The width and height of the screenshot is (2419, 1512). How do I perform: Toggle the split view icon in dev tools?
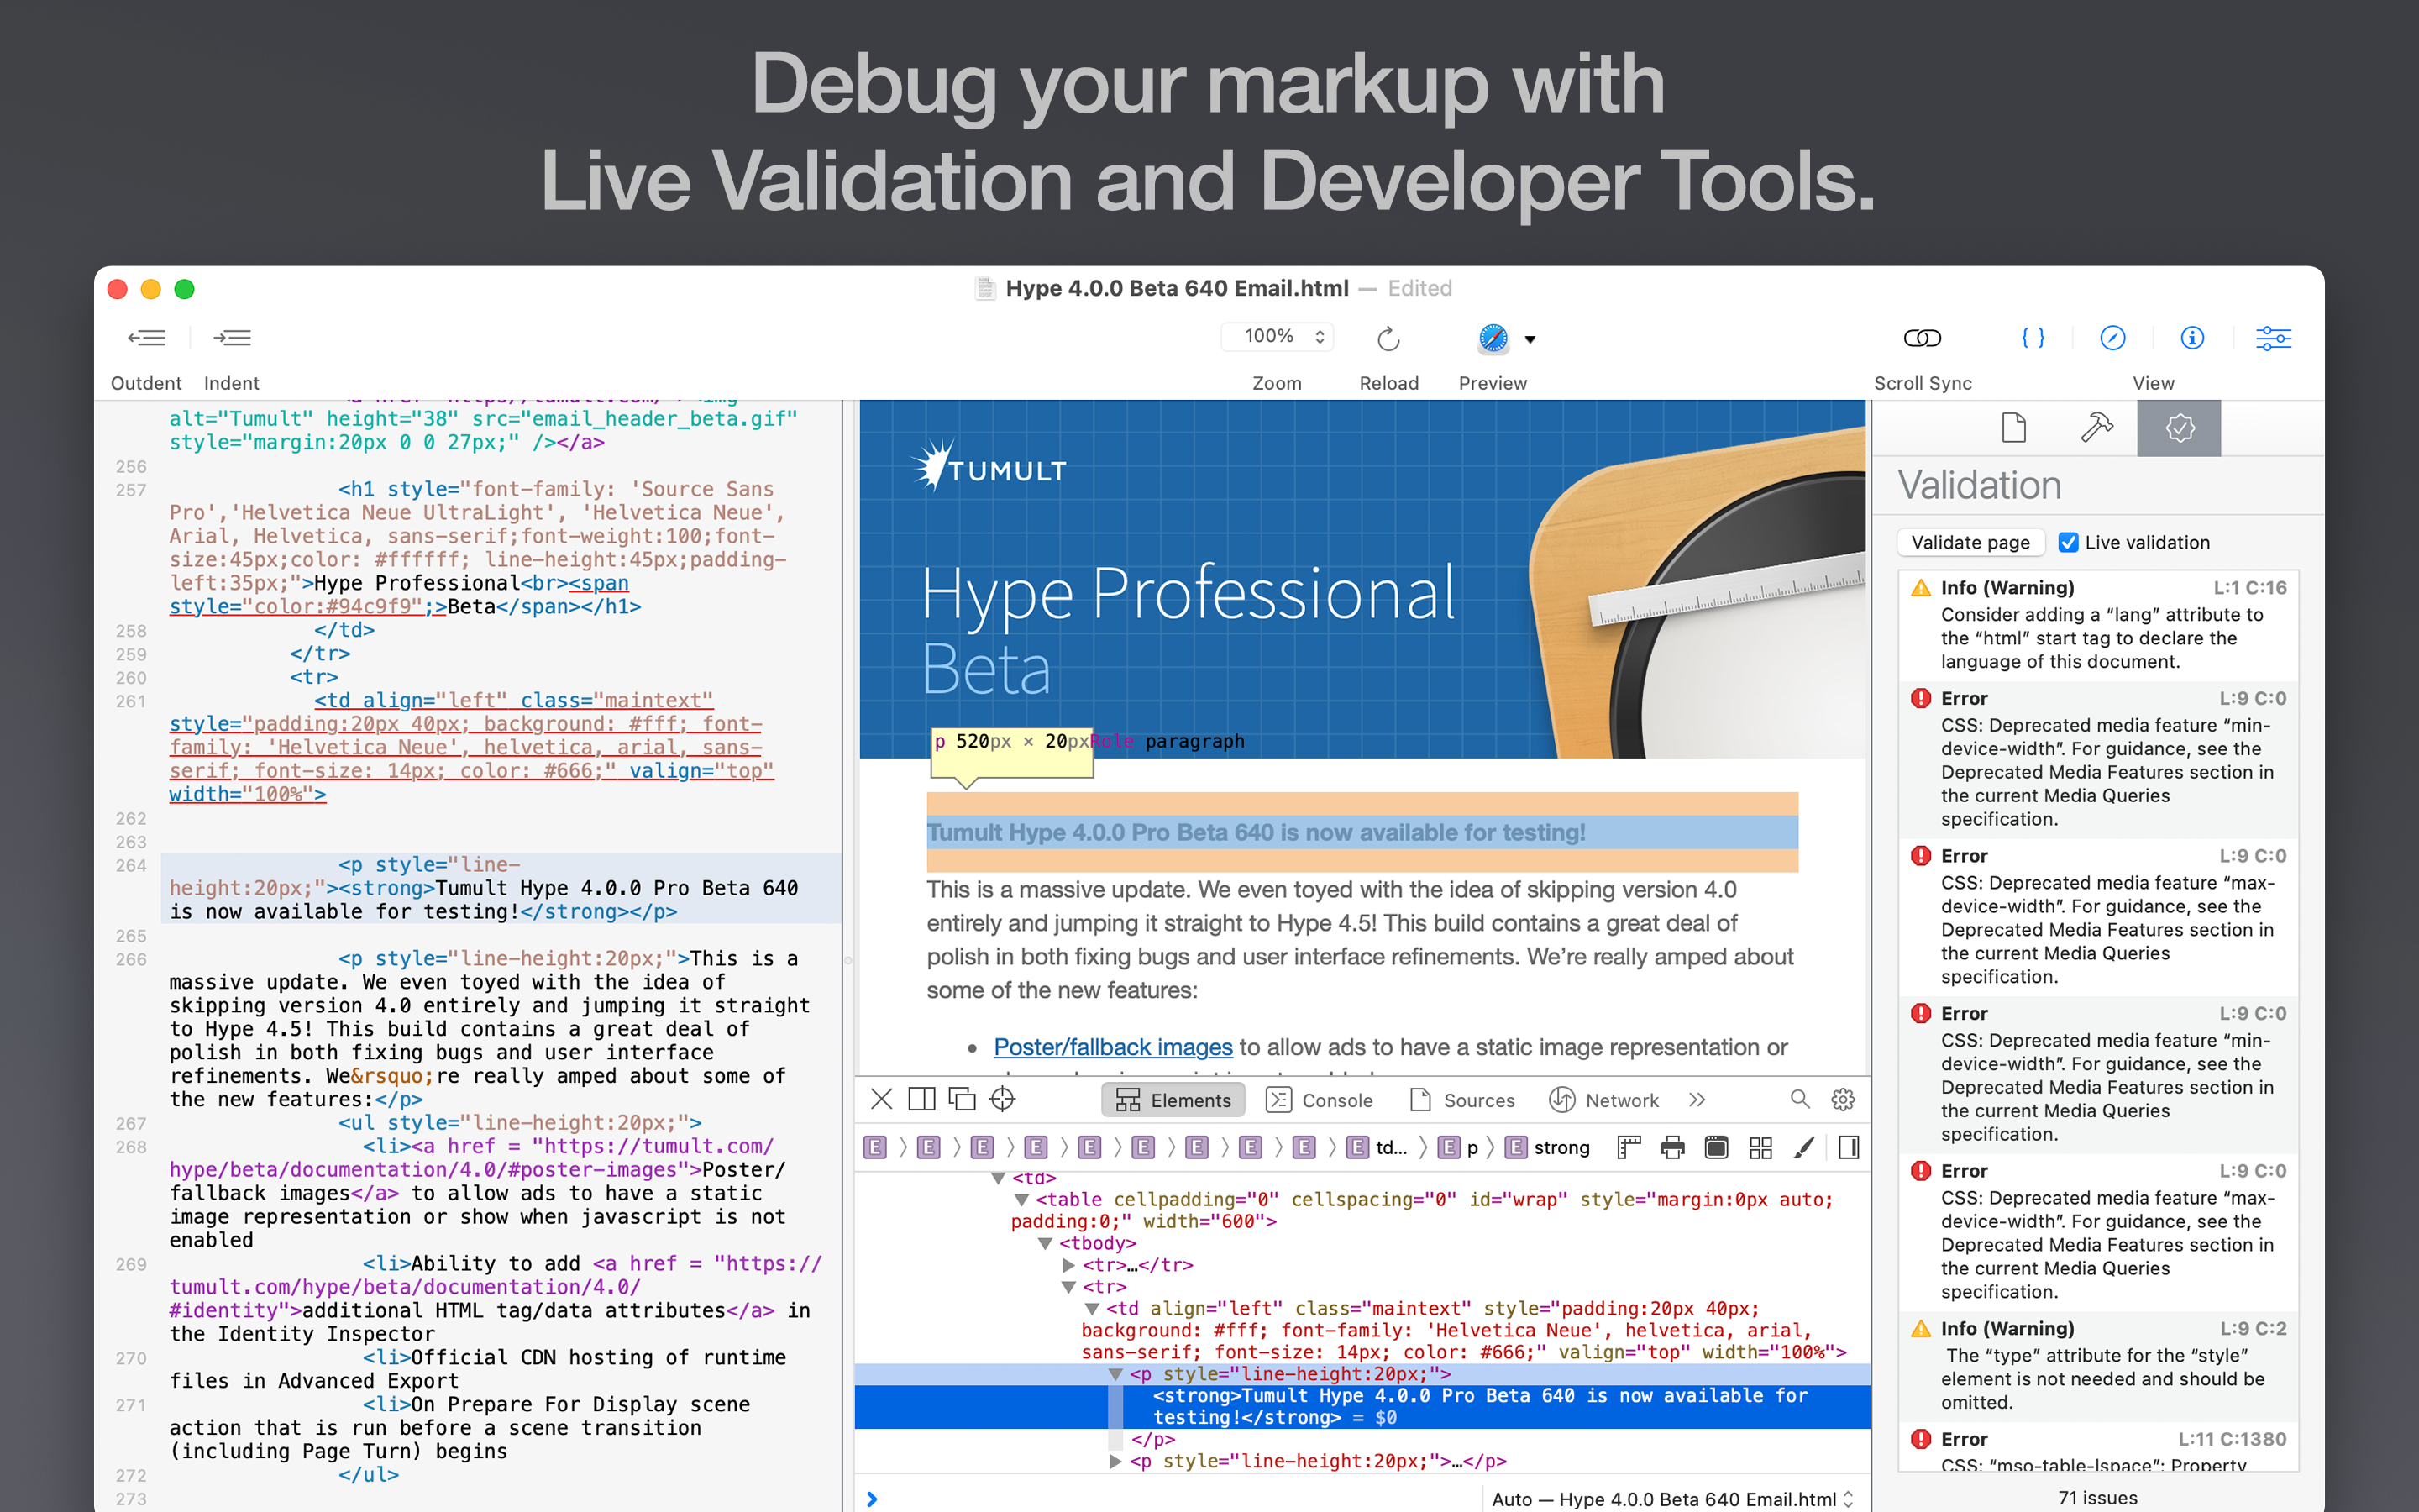click(x=921, y=1099)
